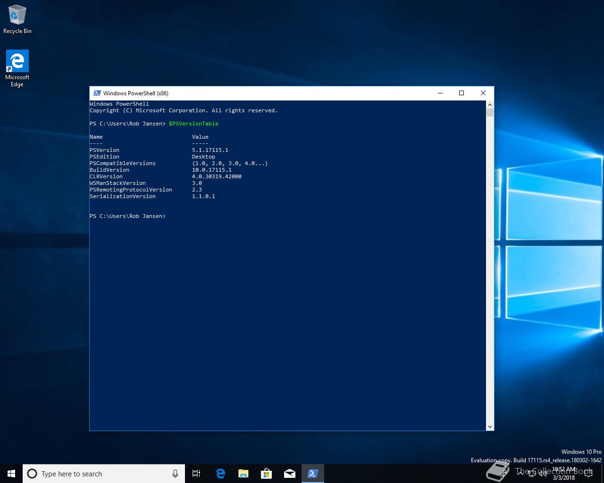Minimize the PowerShell window
604x483 pixels.
(x=440, y=93)
